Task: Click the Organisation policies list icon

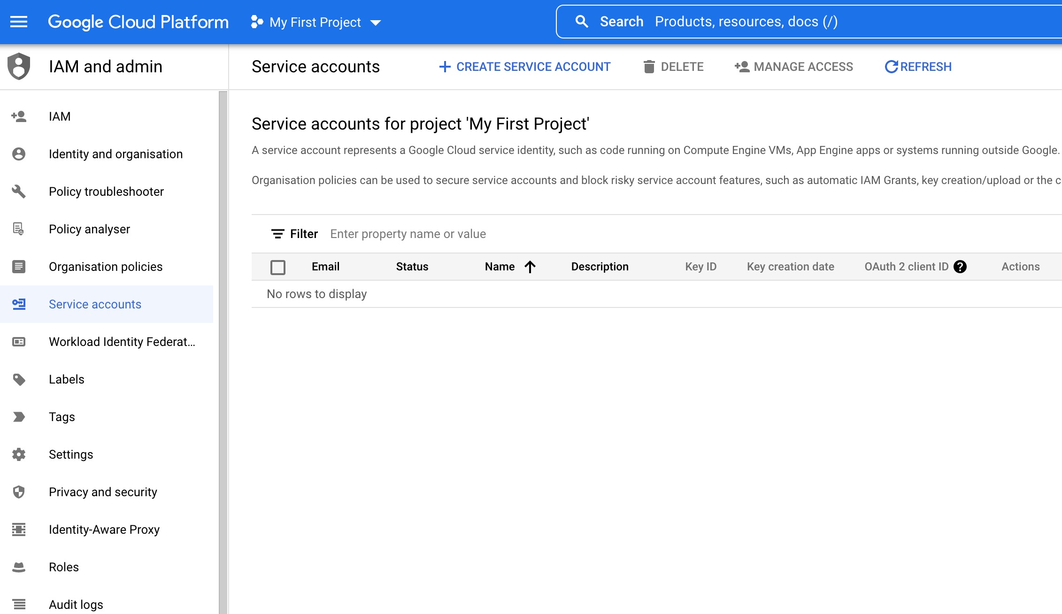Action: [19, 267]
